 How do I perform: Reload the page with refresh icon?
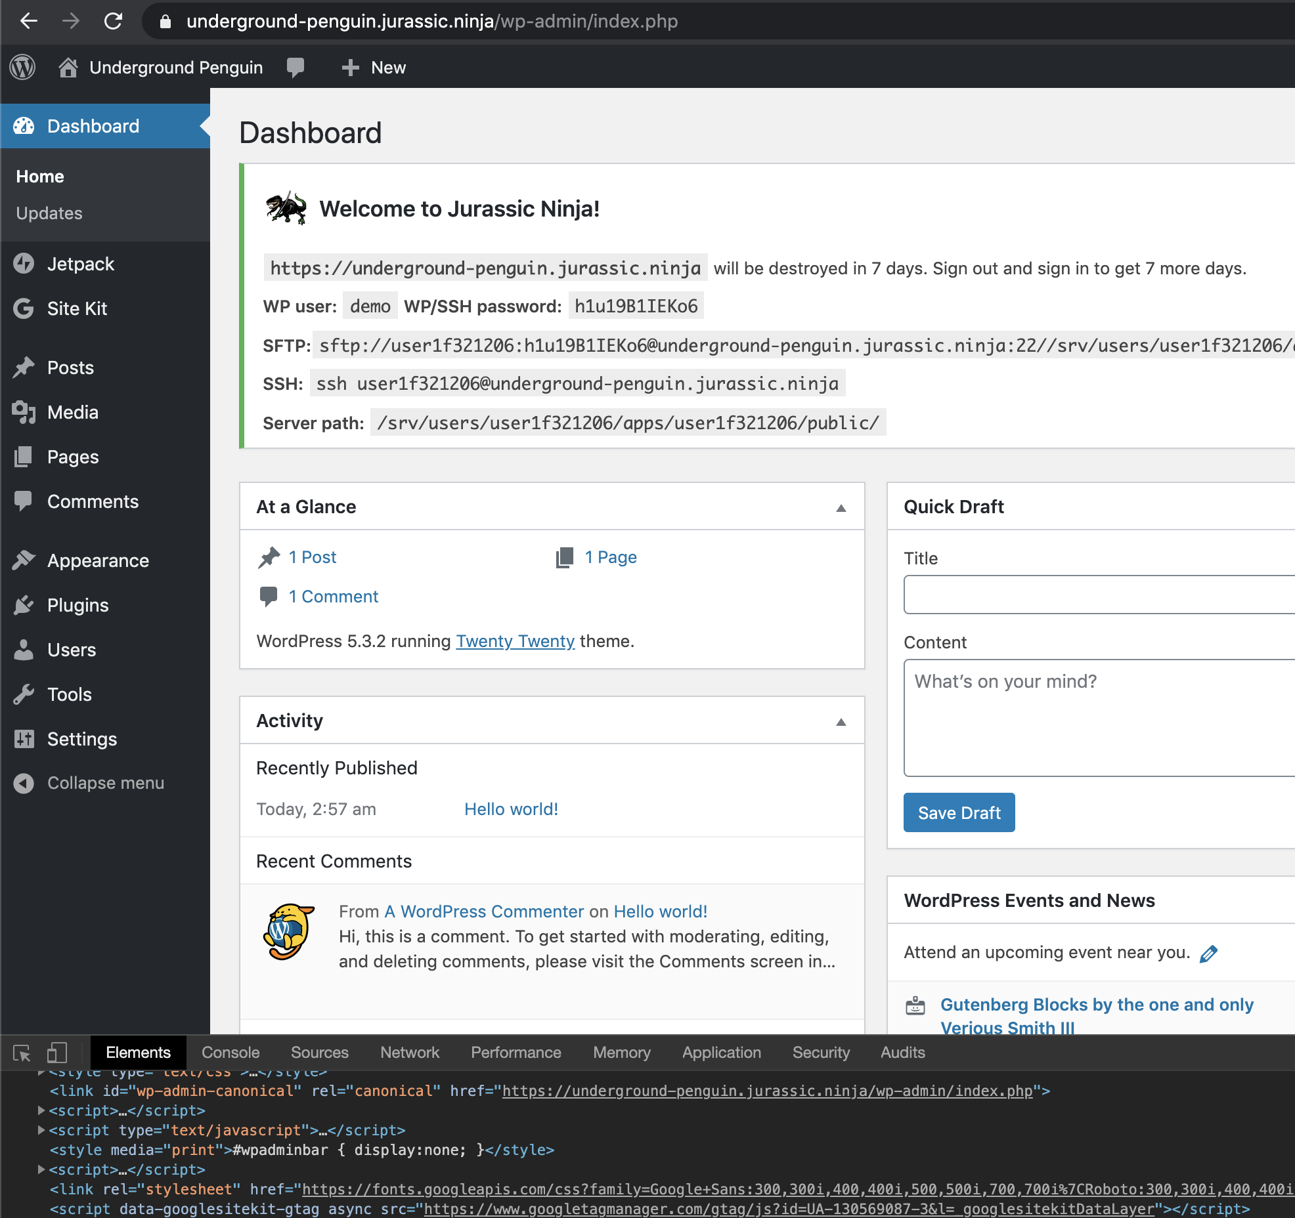tap(114, 21)
